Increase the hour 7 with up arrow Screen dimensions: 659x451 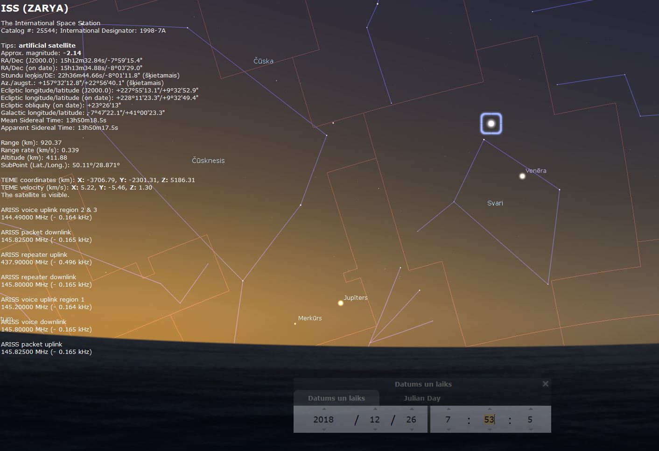(x=448, y=409)
